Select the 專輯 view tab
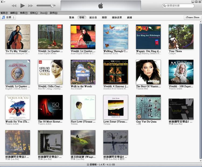Viewport: 202px width, 167px height. click(82, 17)
